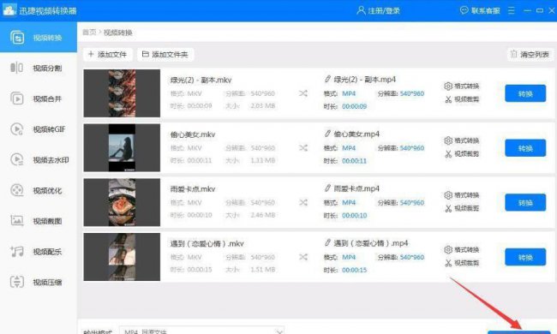Click shuffle arrows icon in 绿光(2) row
Screen dimensions: 557x334
303,93
